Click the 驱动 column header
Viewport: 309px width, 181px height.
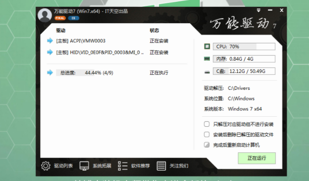pos(60,31)
